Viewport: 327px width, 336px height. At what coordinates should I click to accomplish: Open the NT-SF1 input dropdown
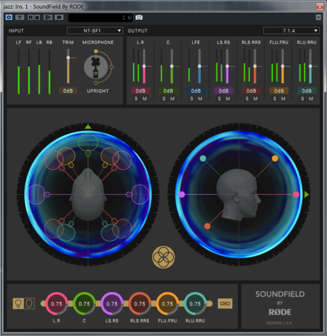(x=95, y=30)
